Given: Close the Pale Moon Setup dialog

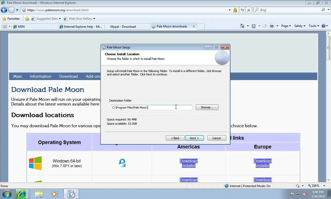Looking at the screenshot, I should point(225,47).
